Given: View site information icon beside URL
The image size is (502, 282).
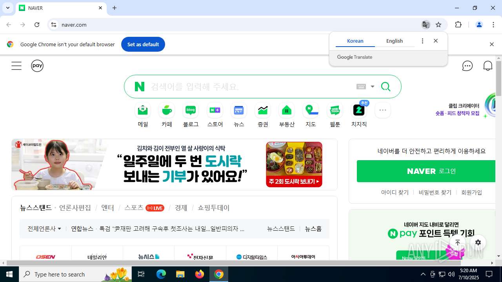Looking at the screenshot, I should point(54,25).
